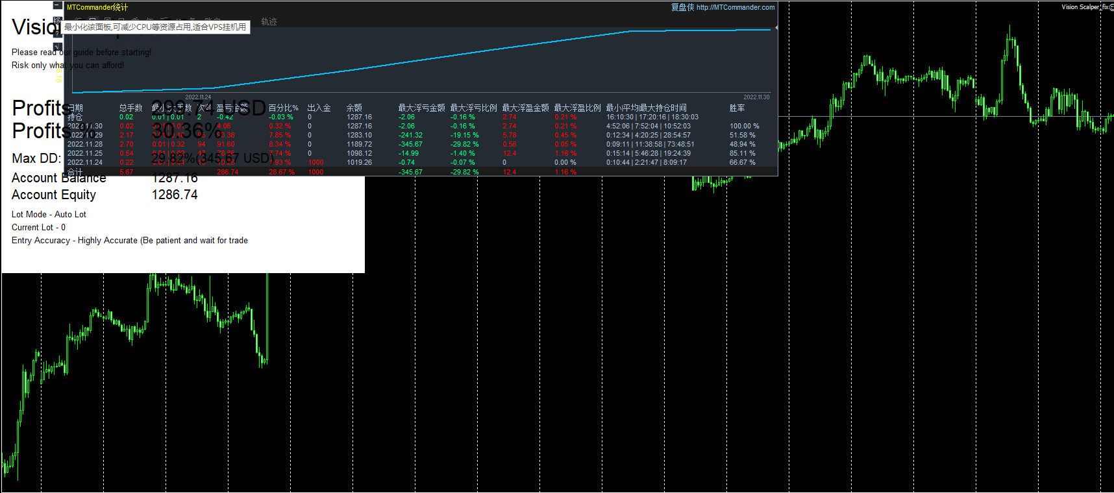Click the 最大浮亏比例 column header
Screen dimensions: 1114x493
click(x=474, y=108)
